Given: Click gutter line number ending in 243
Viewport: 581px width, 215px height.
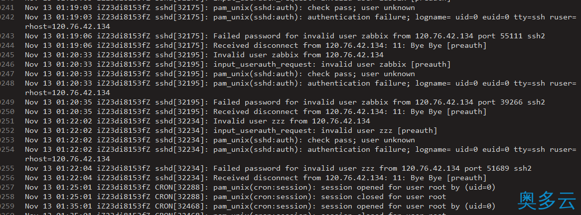Looking at the screenshot, I should (x=6, y=36).
